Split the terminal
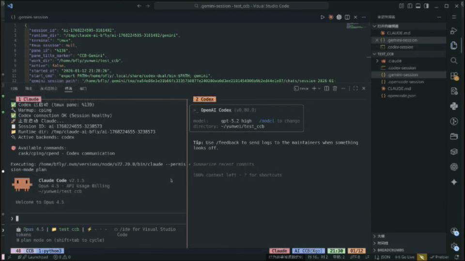 (326, 88)
